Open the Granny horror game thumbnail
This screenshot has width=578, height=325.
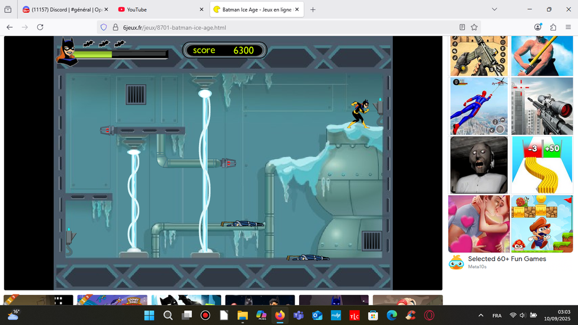pos(479,165)
